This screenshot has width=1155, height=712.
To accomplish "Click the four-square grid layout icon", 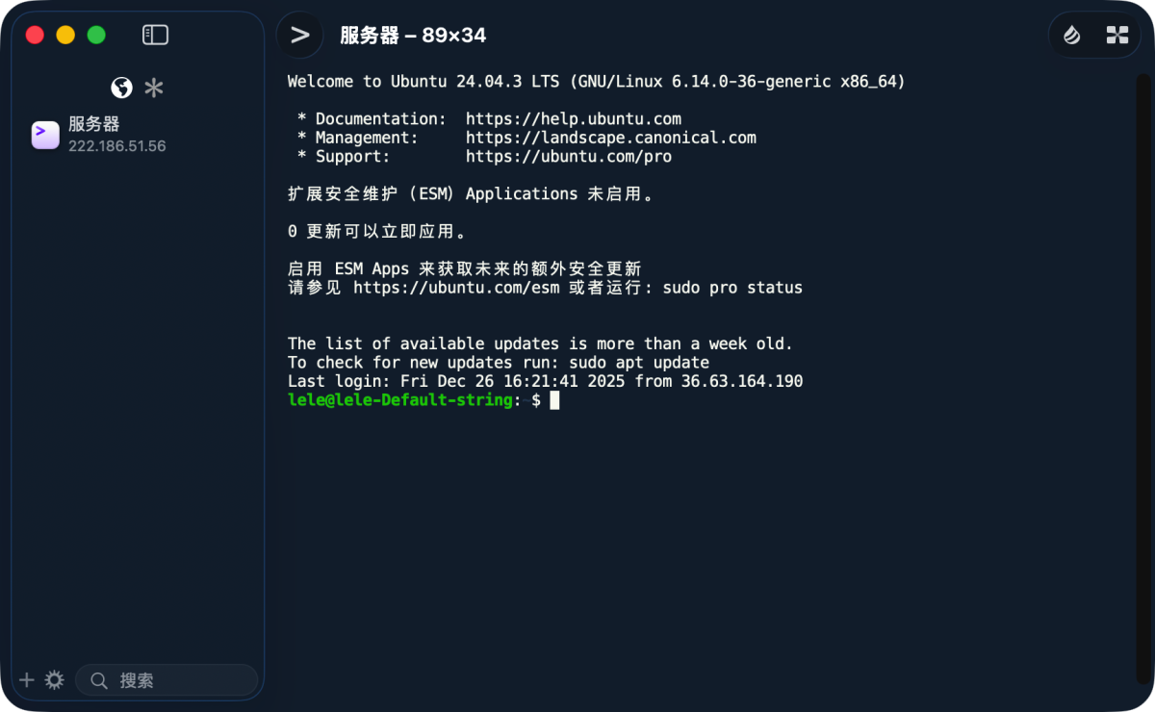I will coord(1116,36).
